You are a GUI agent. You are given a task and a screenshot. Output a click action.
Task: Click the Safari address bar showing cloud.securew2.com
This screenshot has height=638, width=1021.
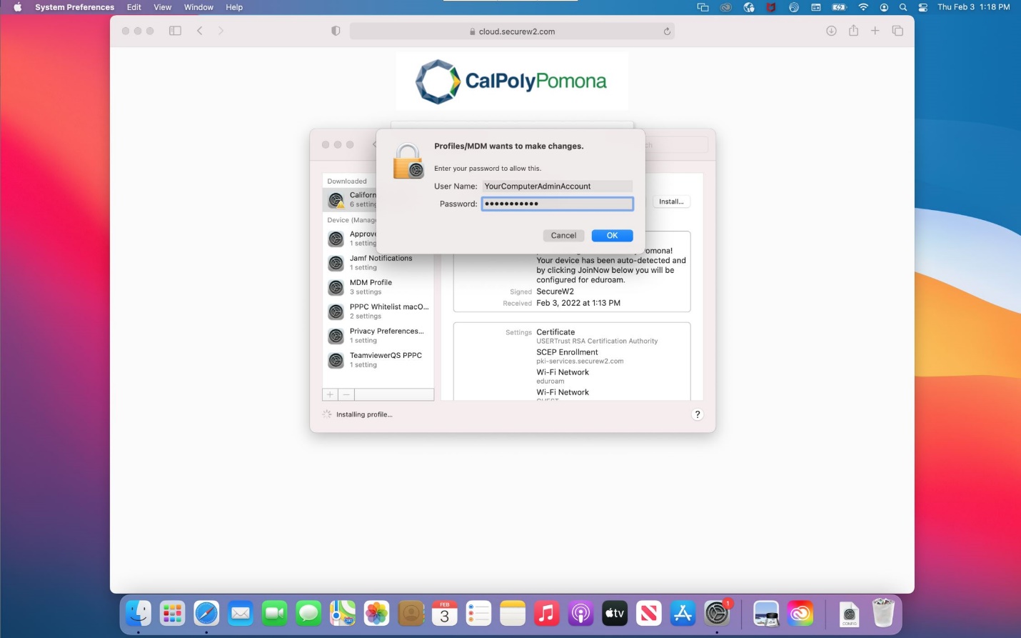point(512,31)
